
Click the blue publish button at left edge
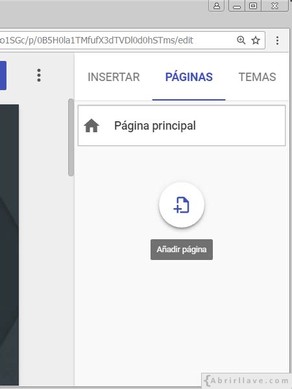point(3,75)
